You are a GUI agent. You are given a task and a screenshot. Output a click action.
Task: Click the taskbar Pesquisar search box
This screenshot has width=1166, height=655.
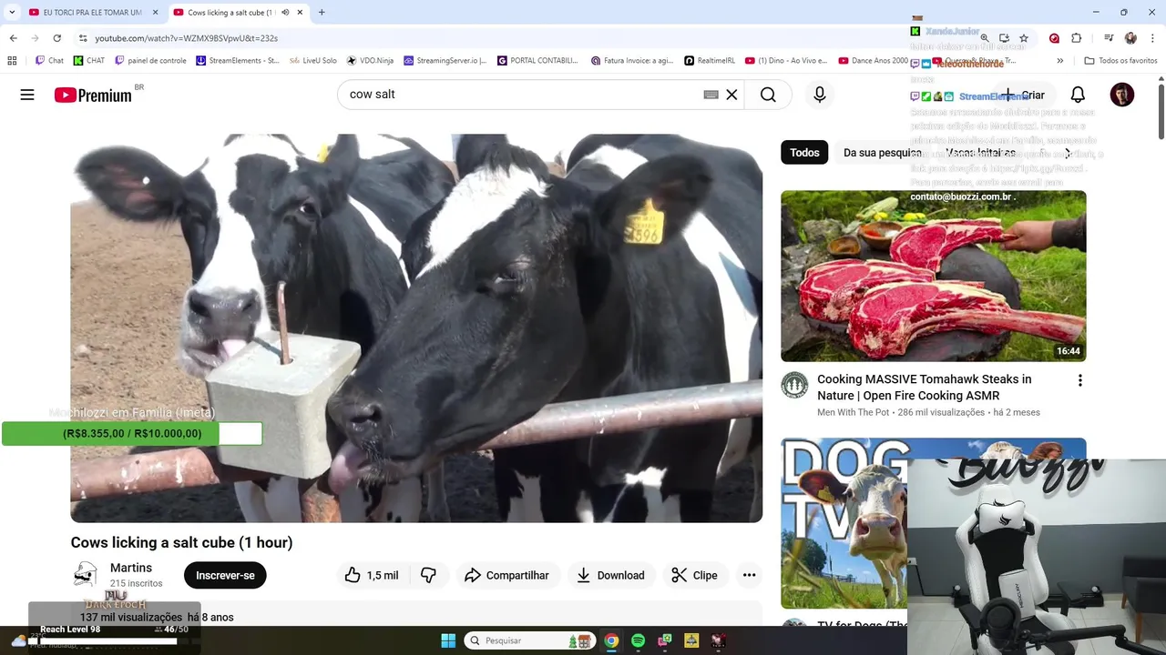click(x=530, y=640)
